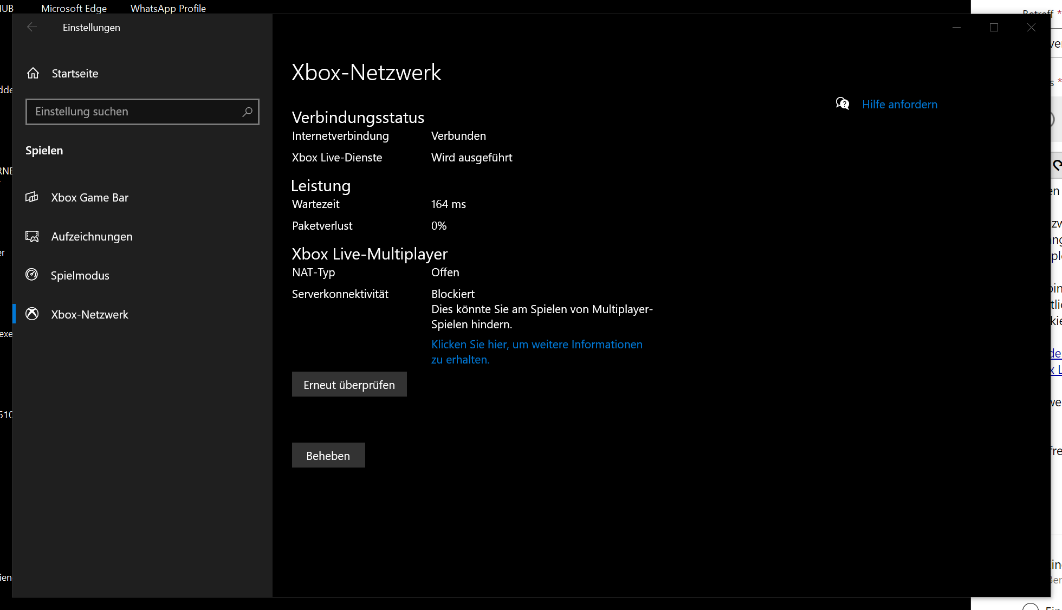Go to Xbox-Netzwerk page
Viewport: 1062px width, 610px height.
click(x=142, y=314)
